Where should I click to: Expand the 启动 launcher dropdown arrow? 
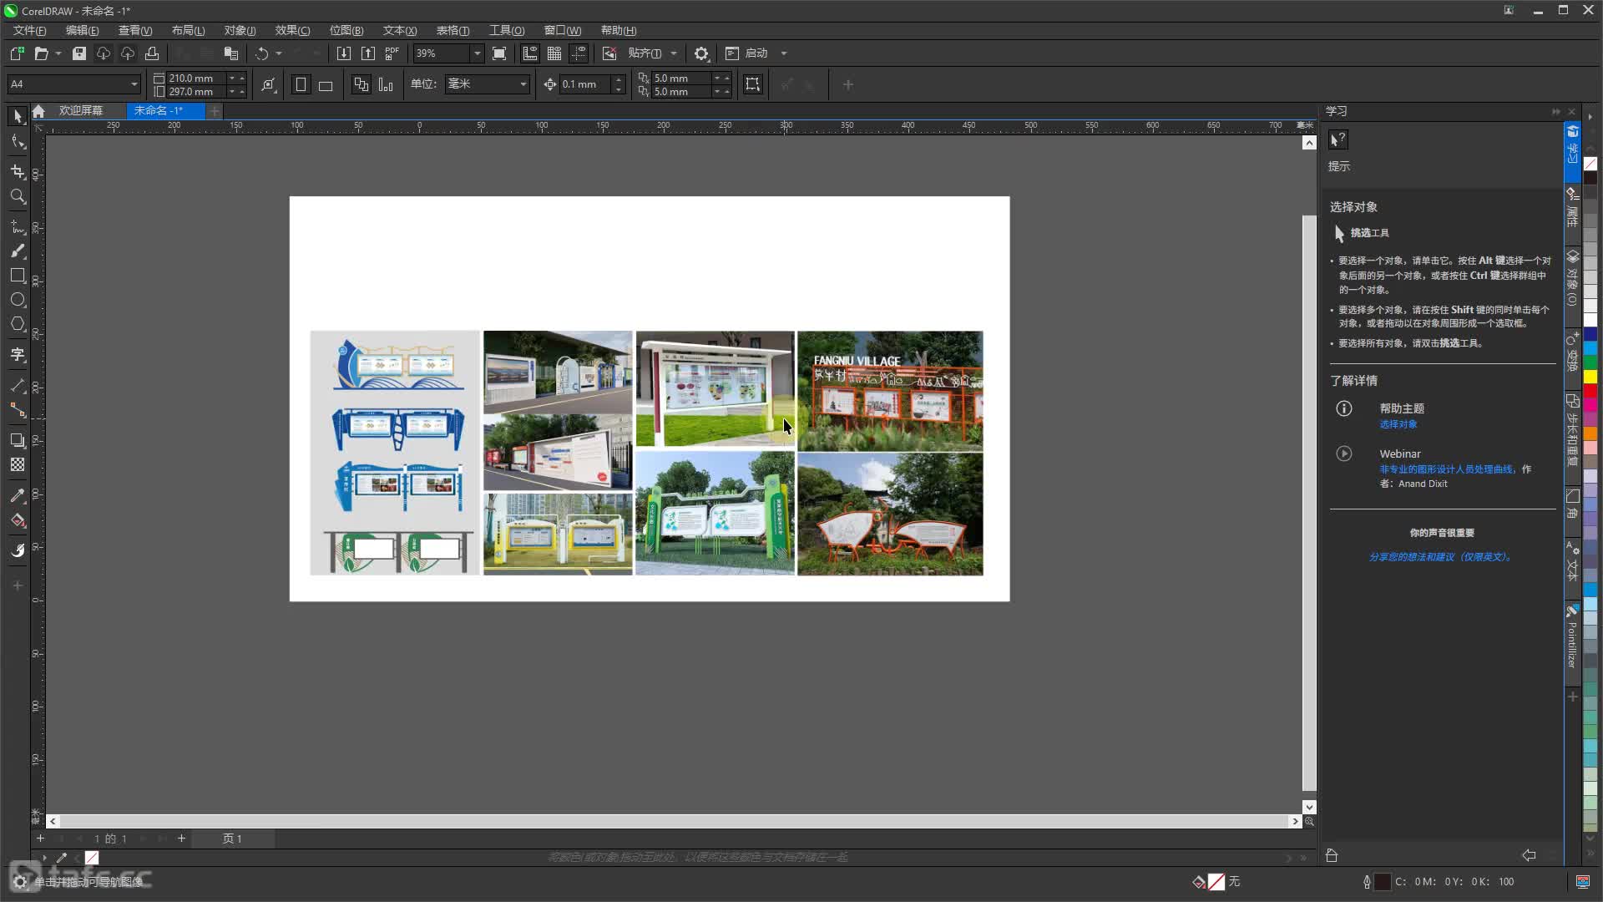[x=783, y=53]
